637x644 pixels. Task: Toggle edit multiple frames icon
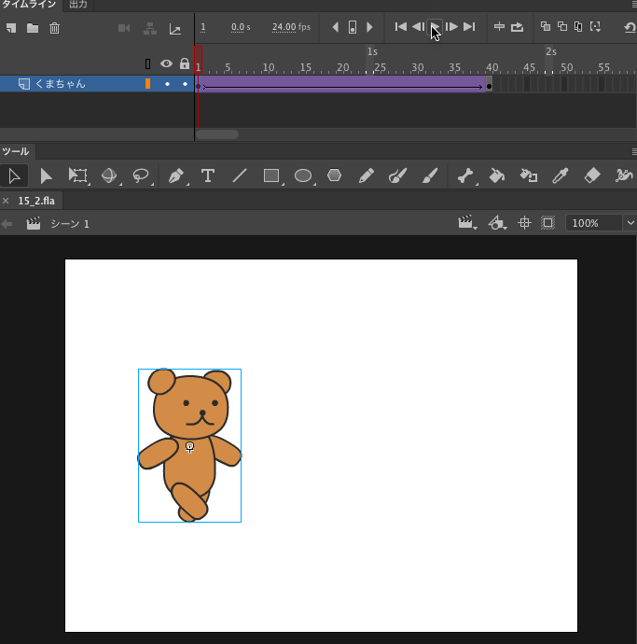[x=578, y=27]
